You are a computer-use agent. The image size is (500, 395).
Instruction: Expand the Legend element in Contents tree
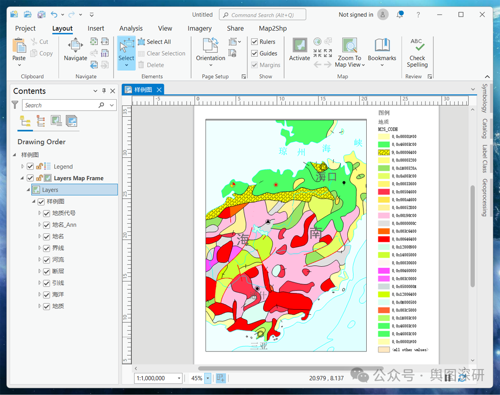[22, 166]
